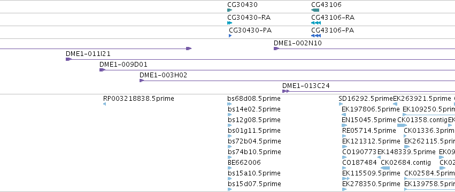This screenshot has width=455, height=192.
Task: Click the DME1-002N10 clone label
Action: pyautogui.click(x=298, y=43)
